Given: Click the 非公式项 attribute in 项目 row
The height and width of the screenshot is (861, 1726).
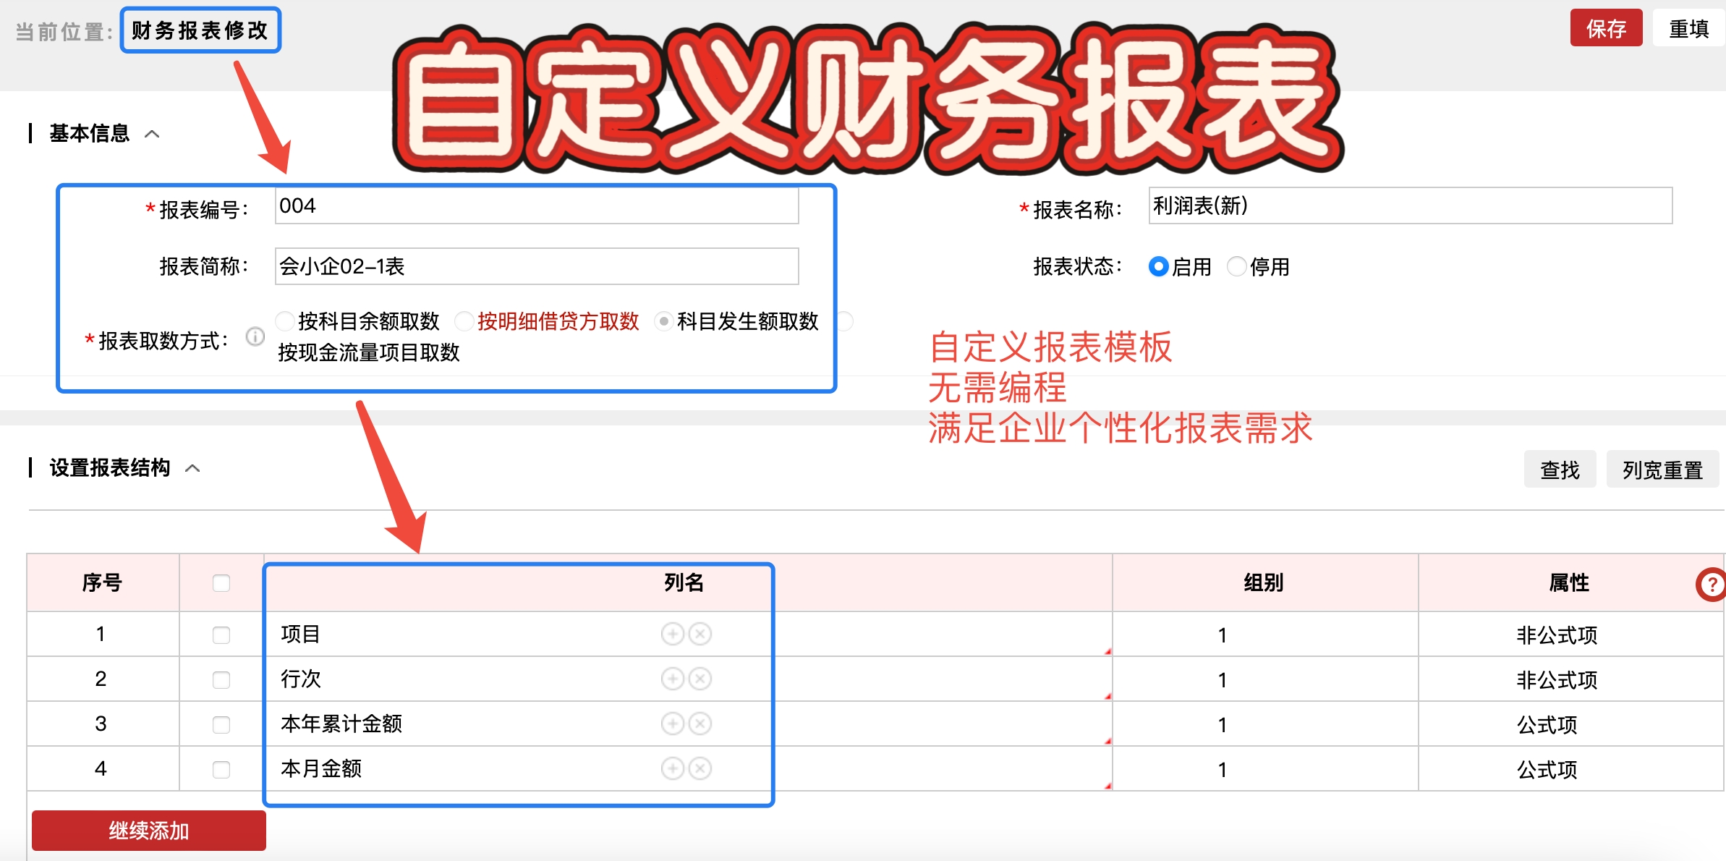Looking at the screenshot, I should coord(1557,635).
